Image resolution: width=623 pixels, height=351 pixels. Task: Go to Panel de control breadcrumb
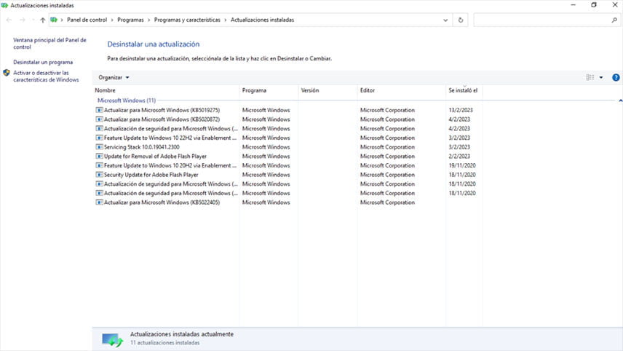[87, 20]
